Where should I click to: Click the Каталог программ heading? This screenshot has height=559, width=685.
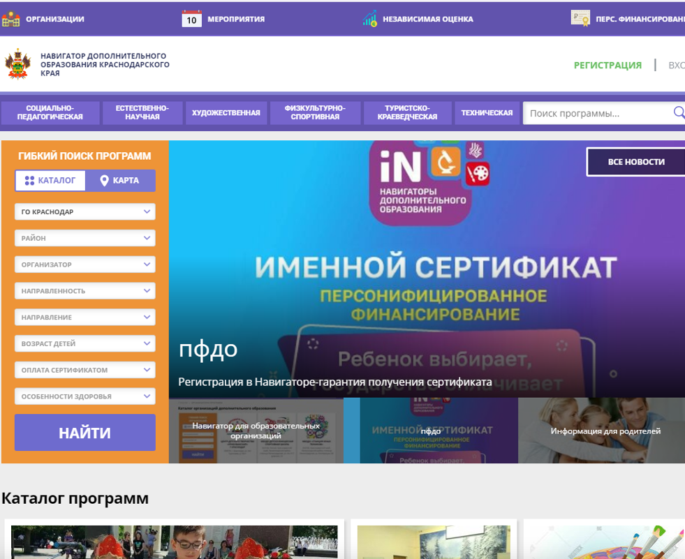coord(75,498)
